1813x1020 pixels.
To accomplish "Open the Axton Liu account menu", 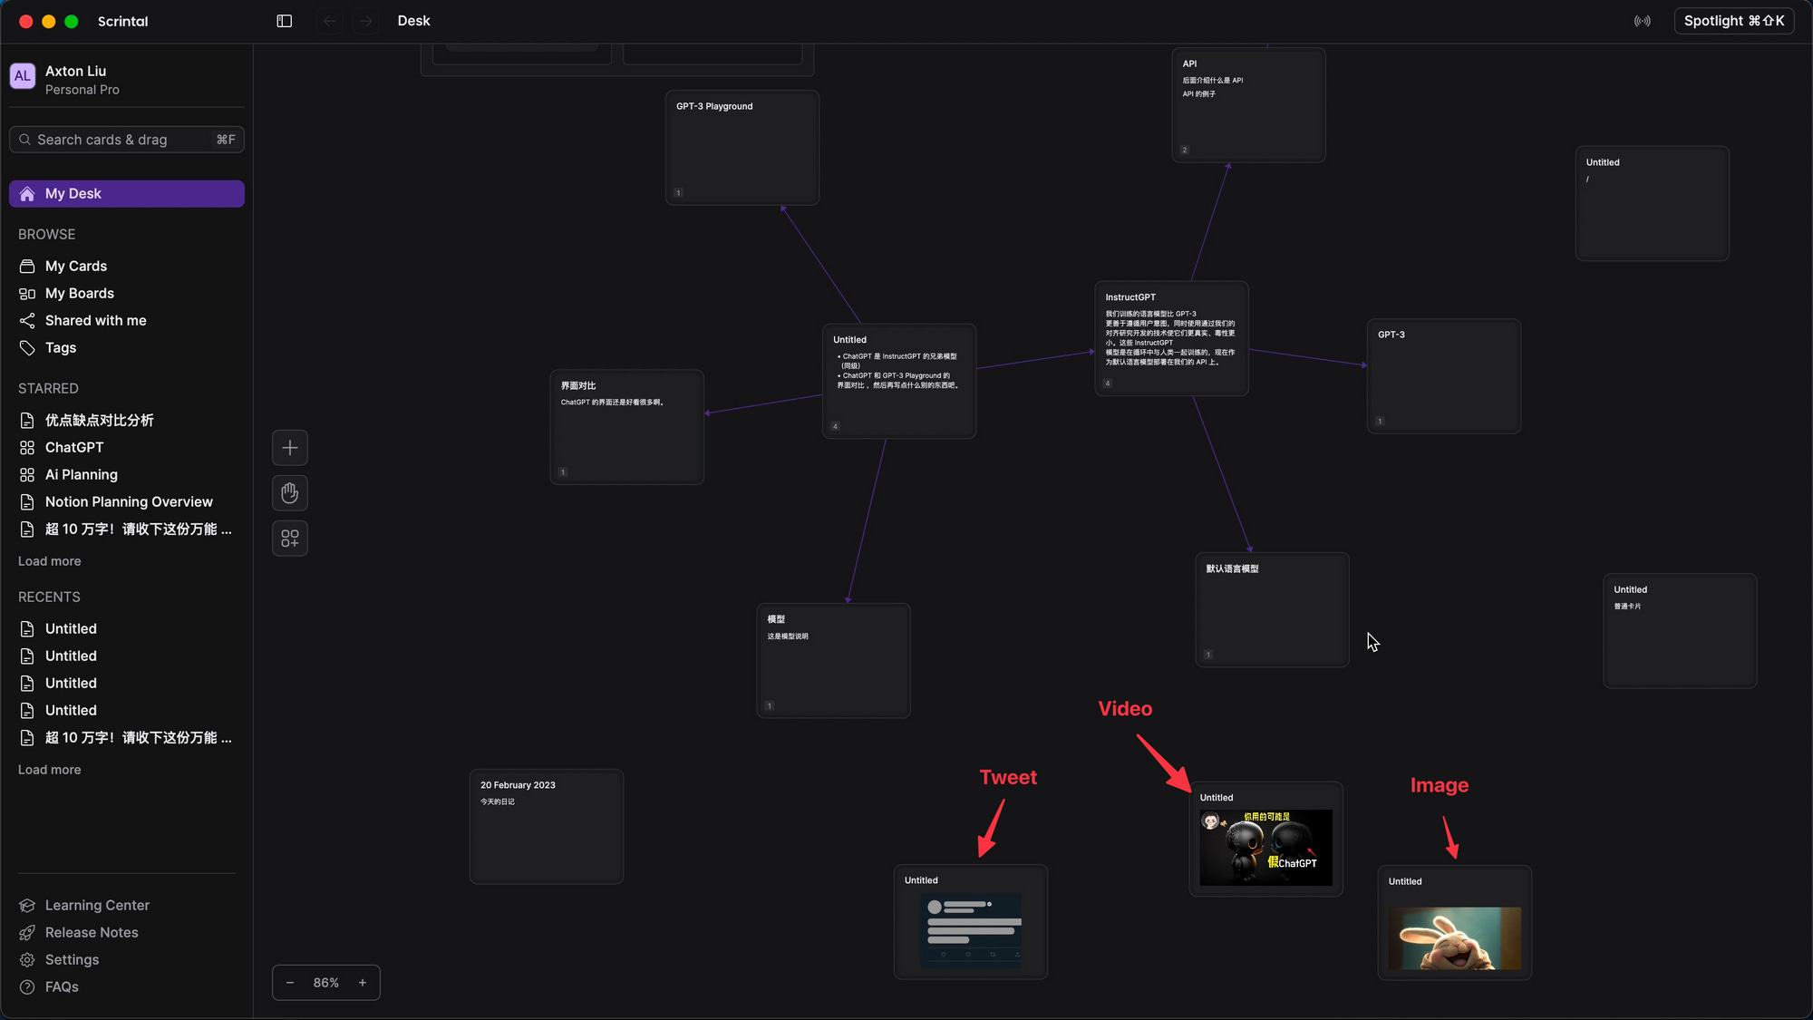I will (x=82, y=80).
